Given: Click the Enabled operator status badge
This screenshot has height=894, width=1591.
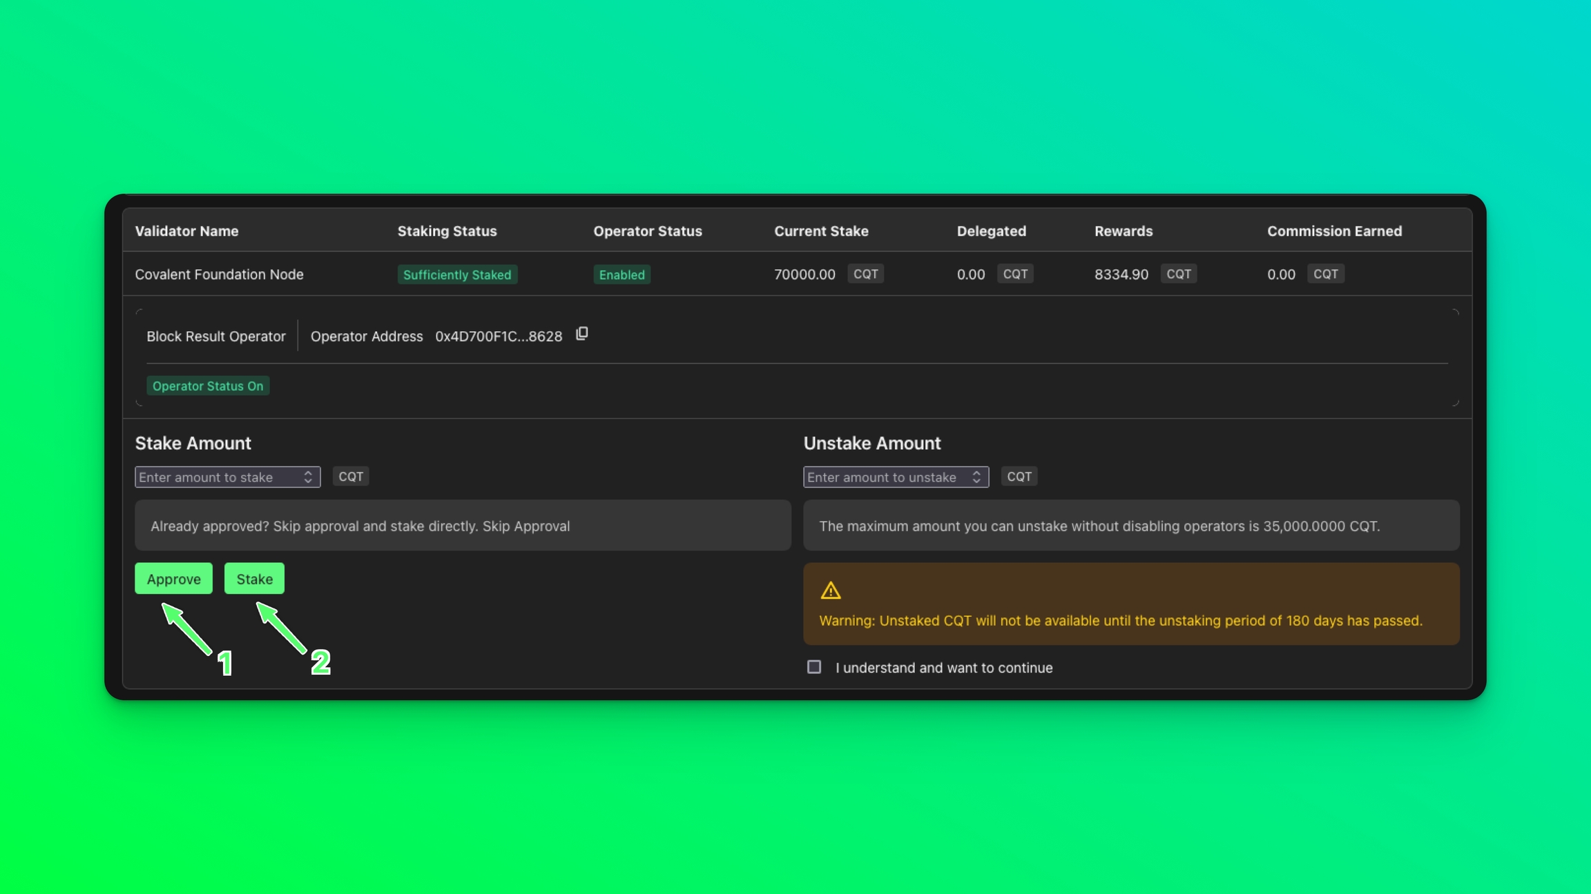Looking at the screenshot, I should (621, 275).
